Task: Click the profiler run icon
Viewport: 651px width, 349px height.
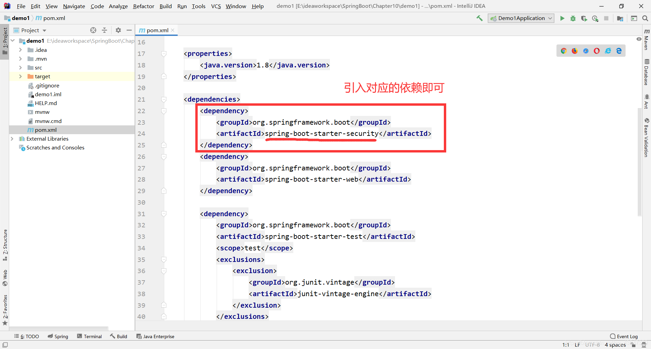Action: (x=595, y=18)
